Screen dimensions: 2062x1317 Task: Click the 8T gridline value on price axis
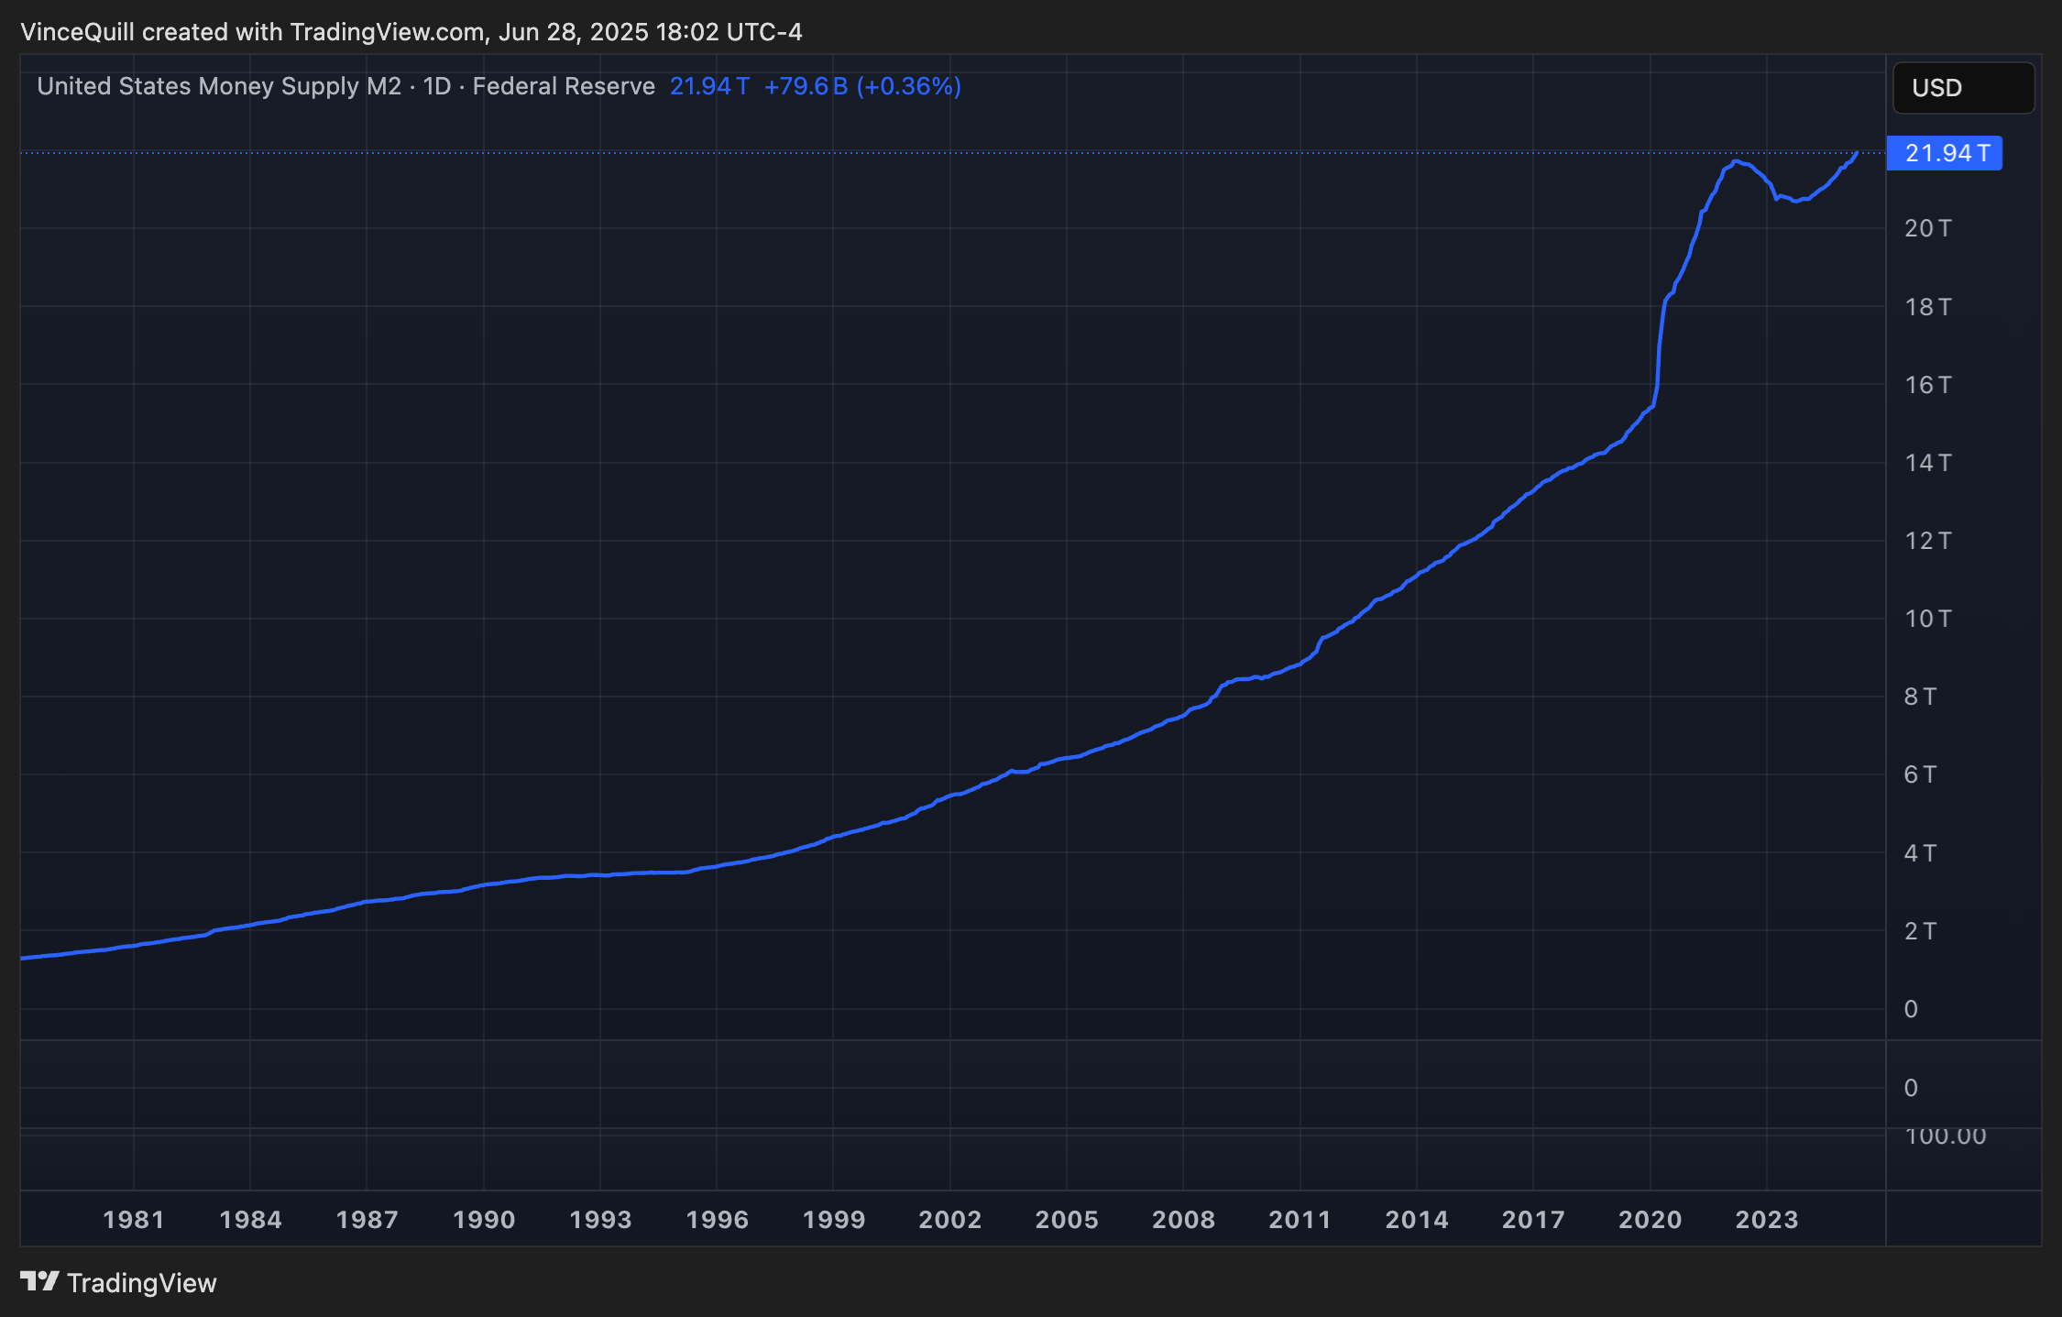1921,697
